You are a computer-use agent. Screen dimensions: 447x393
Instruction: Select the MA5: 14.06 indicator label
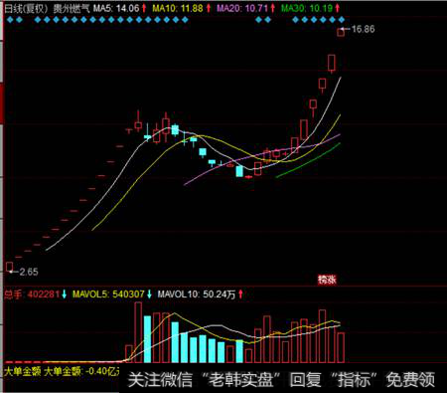(116, 8)
